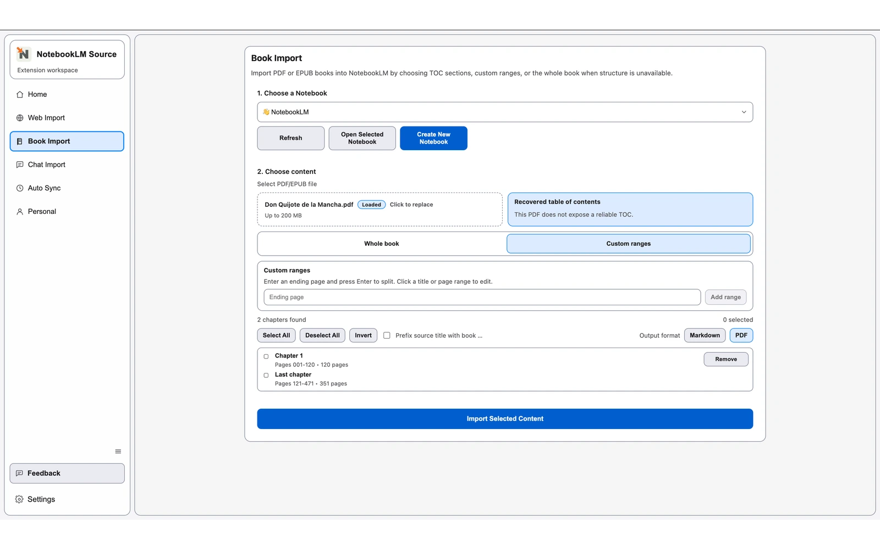The width and height of the screenshot is (880, 550).
Task: Click the Create New Notebook button
Action: 433,138
